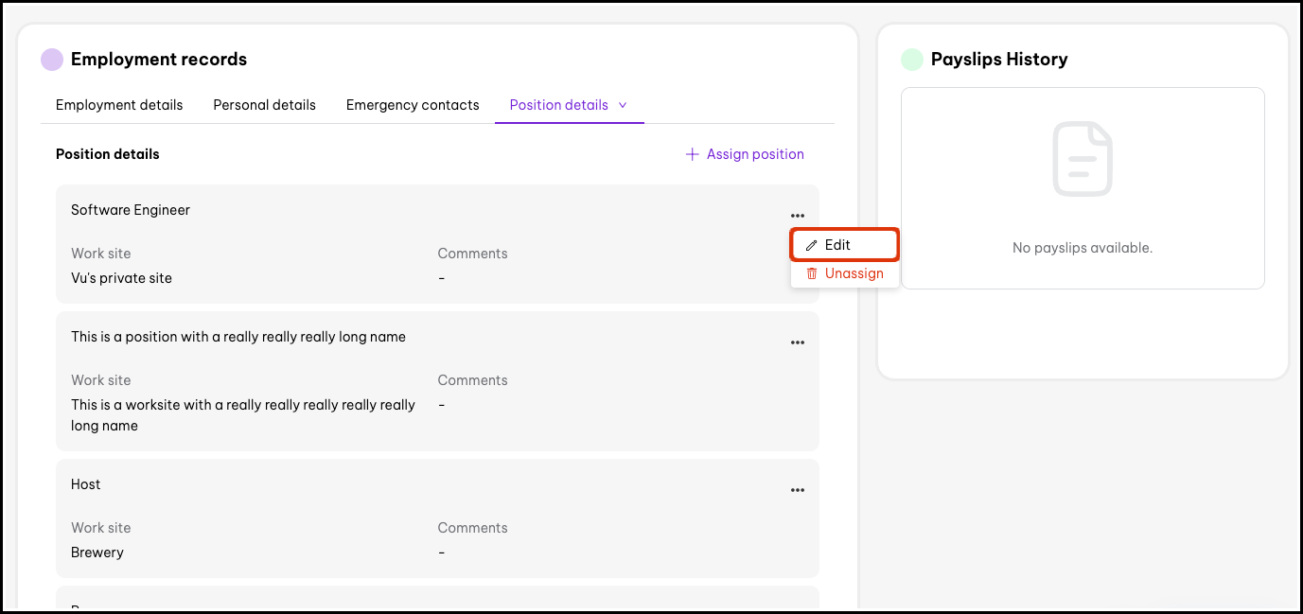This screenshot has width=1303, height=614.
Task: Open the Emergency contacts tab
Action: (x=413, y=105)
